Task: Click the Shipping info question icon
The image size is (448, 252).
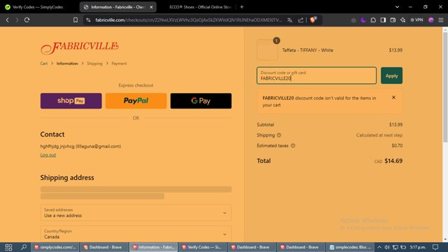Action: [279, 135]
